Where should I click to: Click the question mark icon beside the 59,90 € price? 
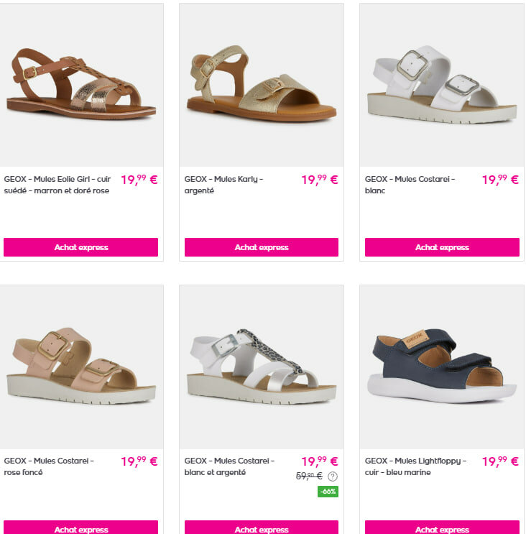(x=333, y=476)
